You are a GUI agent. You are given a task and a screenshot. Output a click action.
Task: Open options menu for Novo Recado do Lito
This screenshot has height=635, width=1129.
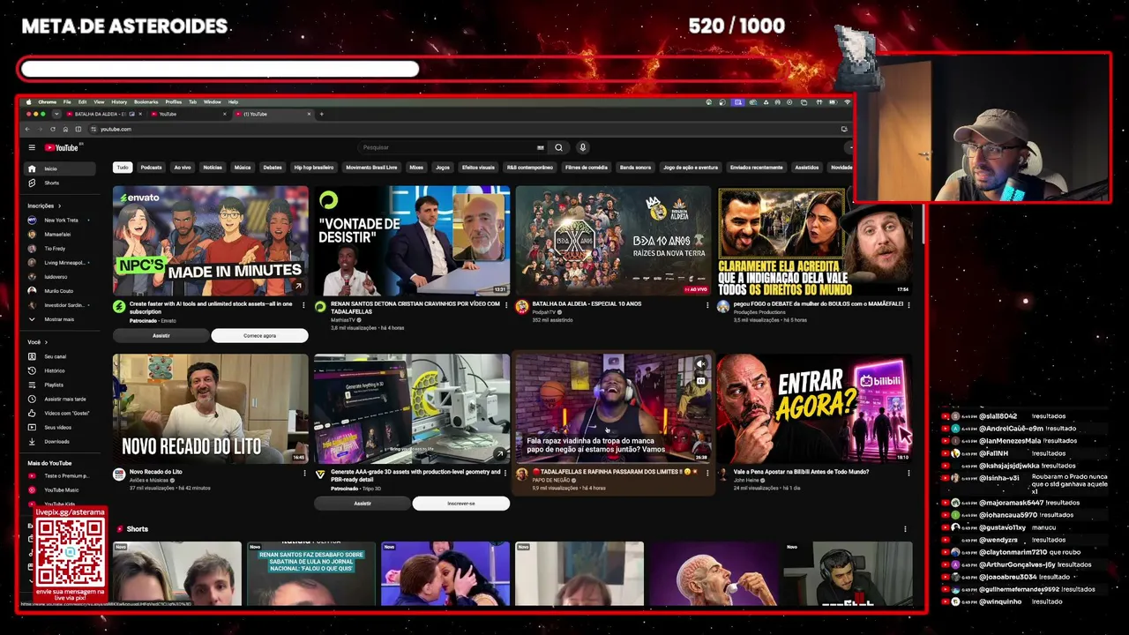coord(304,473)
